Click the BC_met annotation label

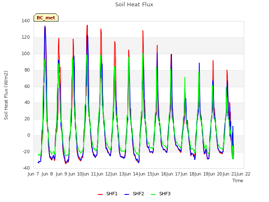46,18
